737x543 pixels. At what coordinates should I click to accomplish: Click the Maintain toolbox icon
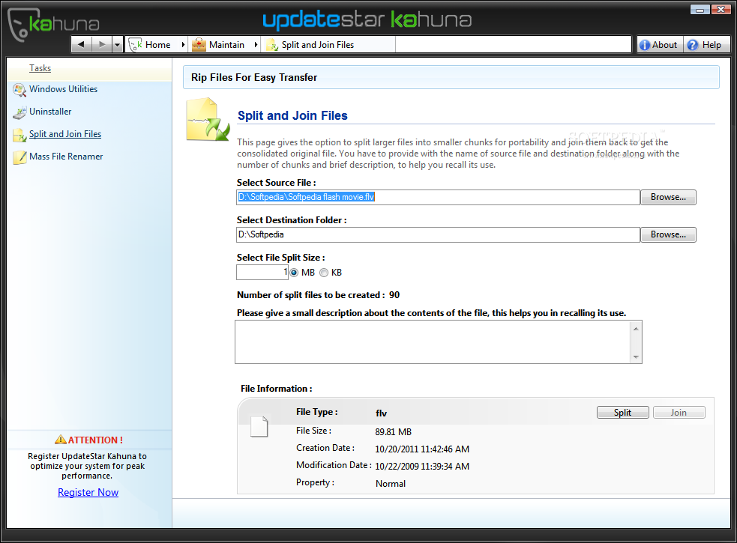[x=199, y=45]
